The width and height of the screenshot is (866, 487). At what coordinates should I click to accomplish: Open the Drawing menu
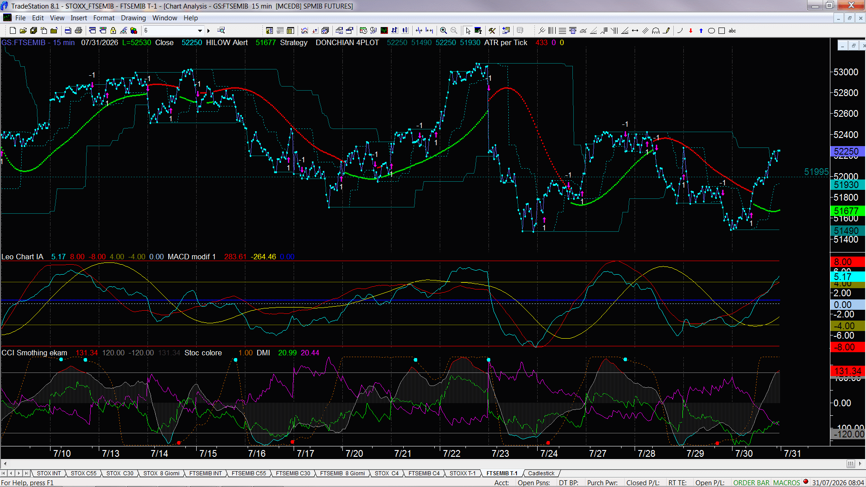[x=133, y=18]
